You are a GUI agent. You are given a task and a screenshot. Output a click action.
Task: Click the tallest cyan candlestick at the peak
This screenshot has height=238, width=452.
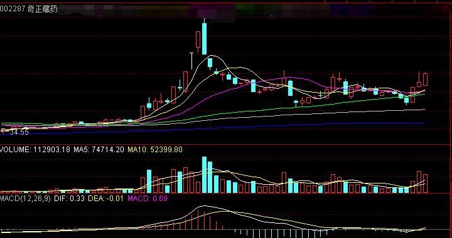[x=204, y=38]
